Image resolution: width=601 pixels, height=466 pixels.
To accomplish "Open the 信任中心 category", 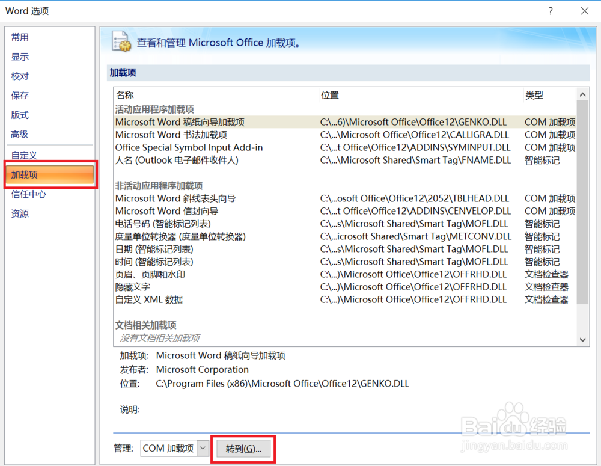I will pos(29,194).
